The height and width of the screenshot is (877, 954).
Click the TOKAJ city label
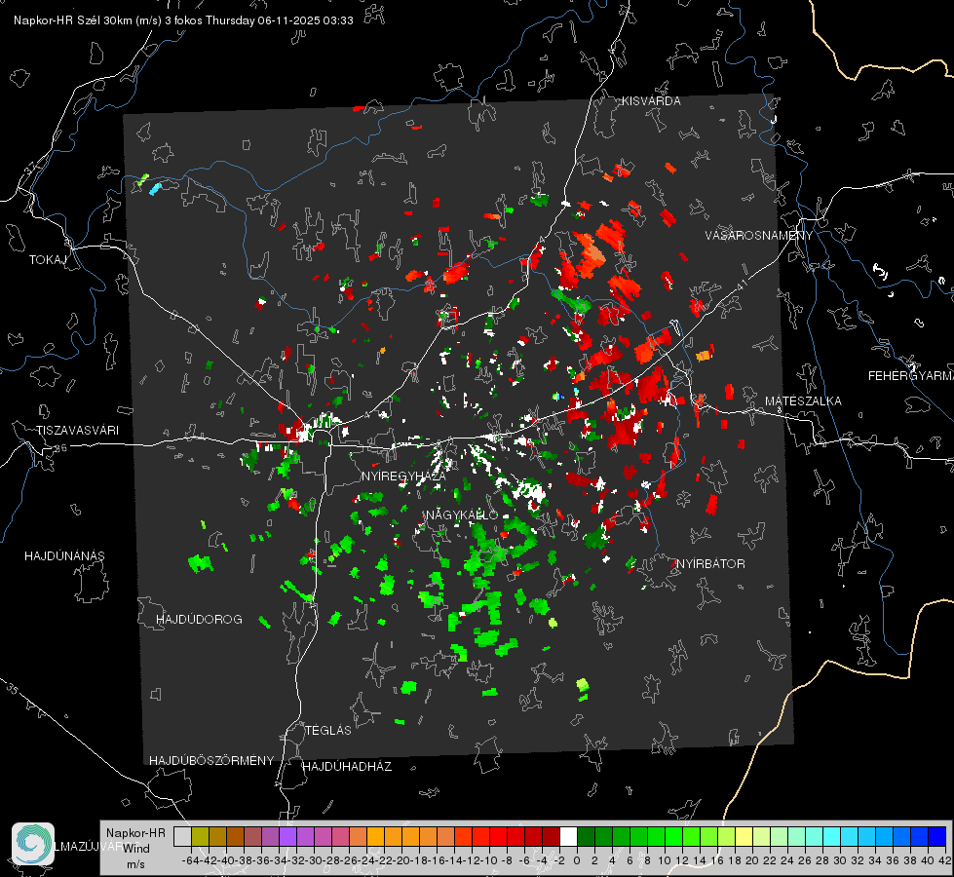click(x=48, y=260)
